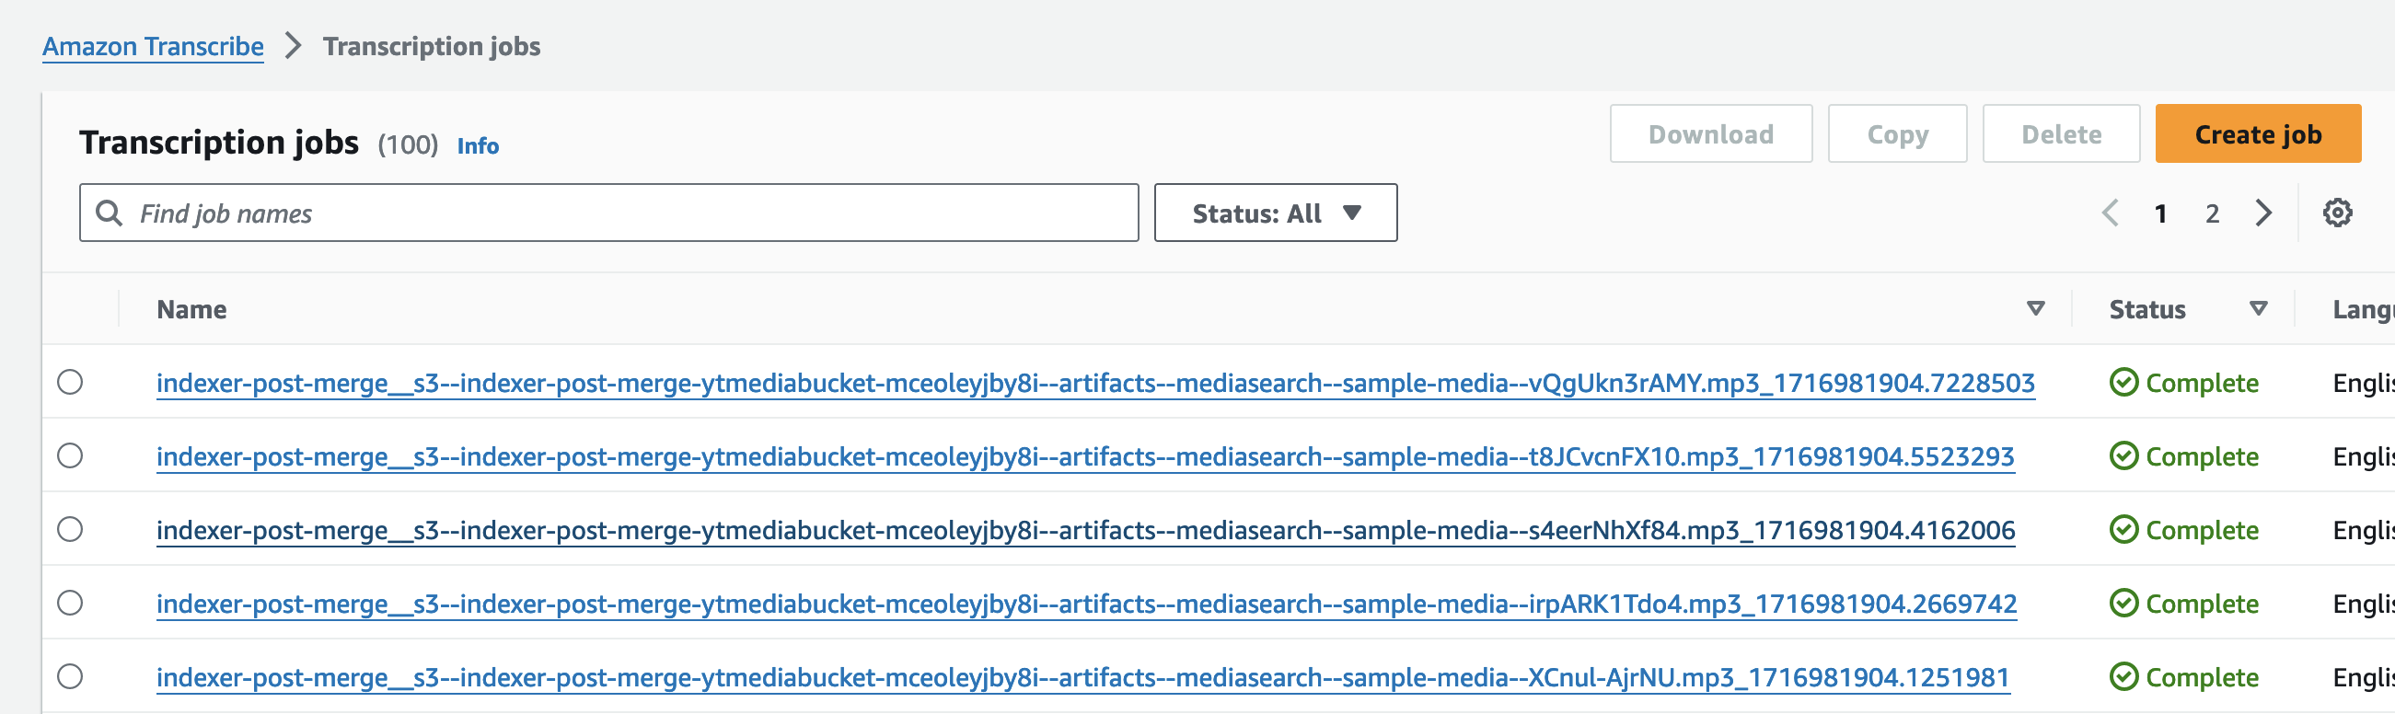The width and height of the screenshot is (2395, 714).
Task: Open the Status: All filter dropdown
Action: (x=1275, y=213)
